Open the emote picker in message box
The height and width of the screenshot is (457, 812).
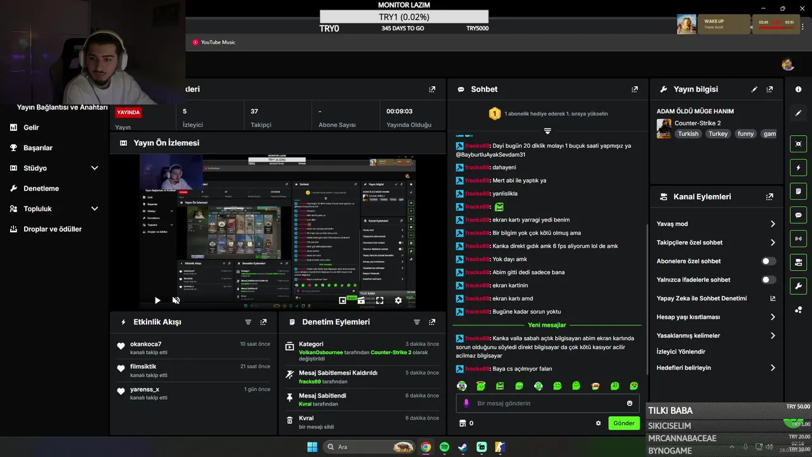[629, 403]
